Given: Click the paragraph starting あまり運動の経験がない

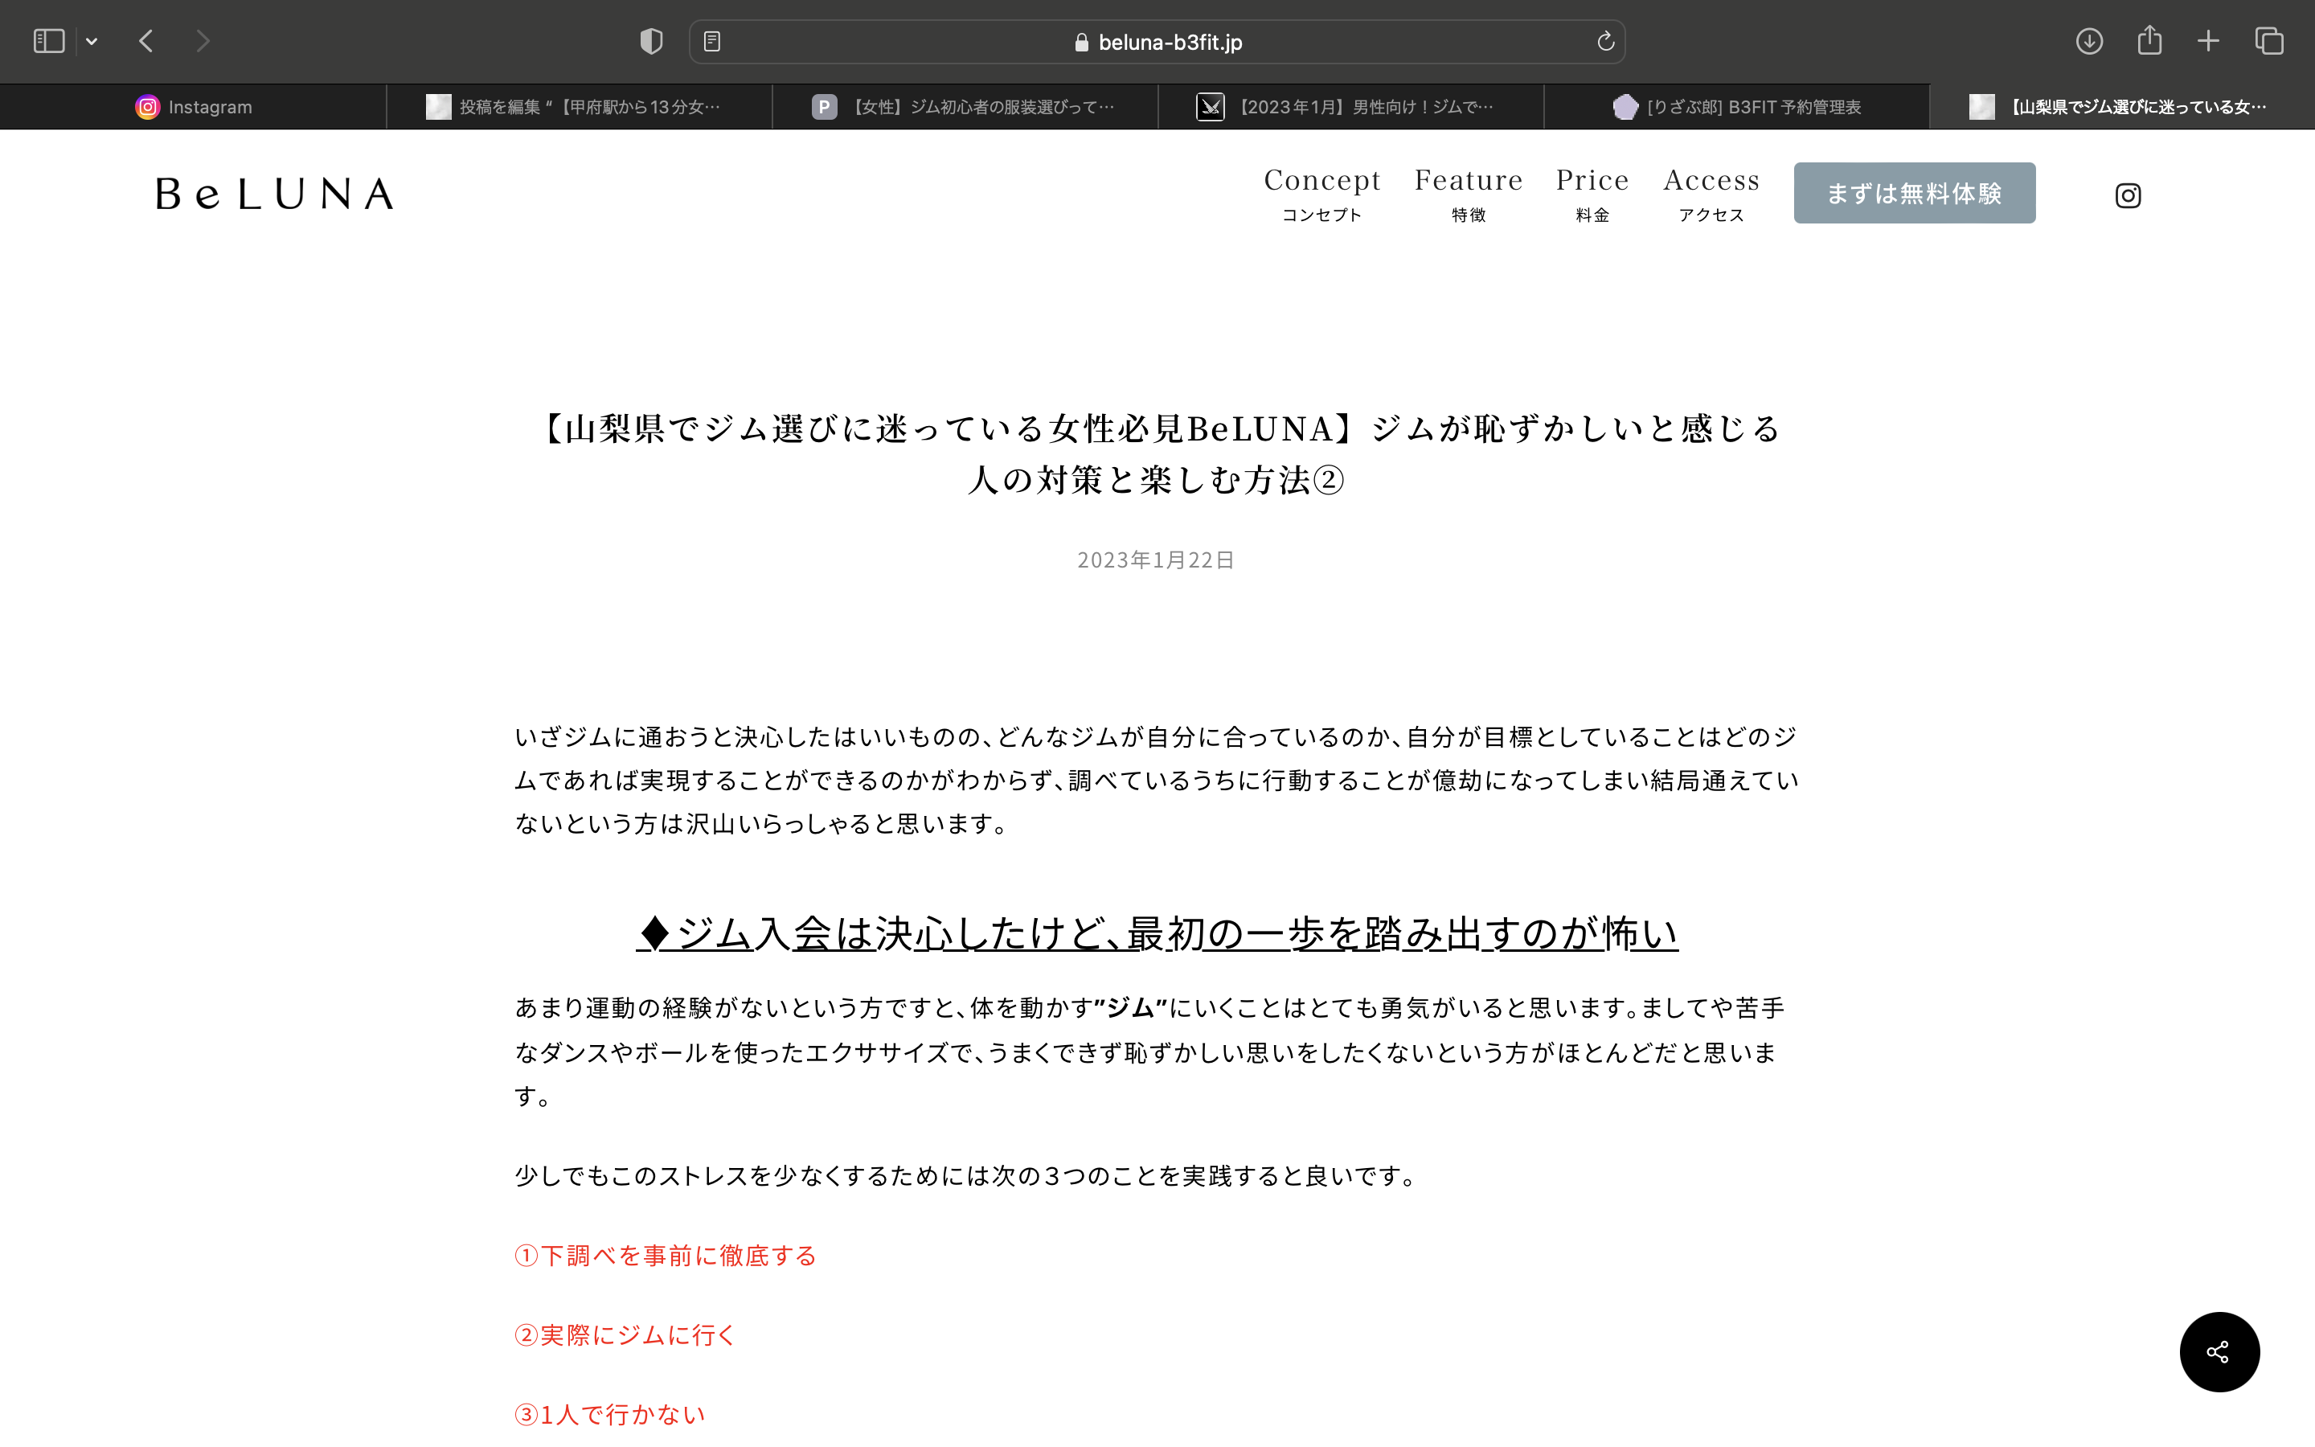Looking at the screenshot, I should [1151, 1051].
